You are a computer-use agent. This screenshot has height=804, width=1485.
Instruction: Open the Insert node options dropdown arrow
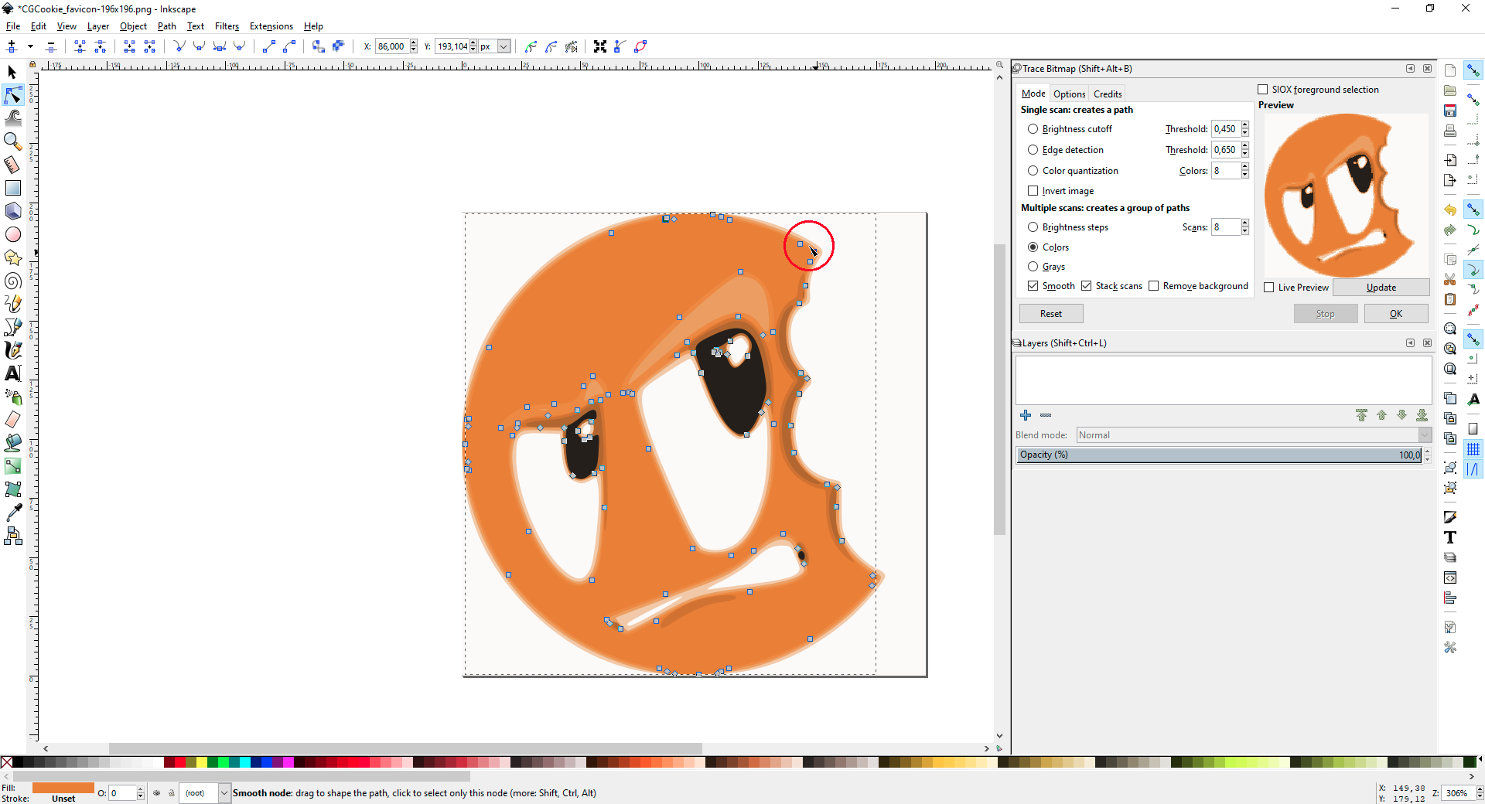pos(30,46)
